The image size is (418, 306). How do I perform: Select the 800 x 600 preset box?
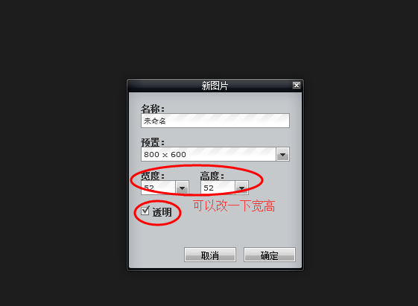(209, 154)
